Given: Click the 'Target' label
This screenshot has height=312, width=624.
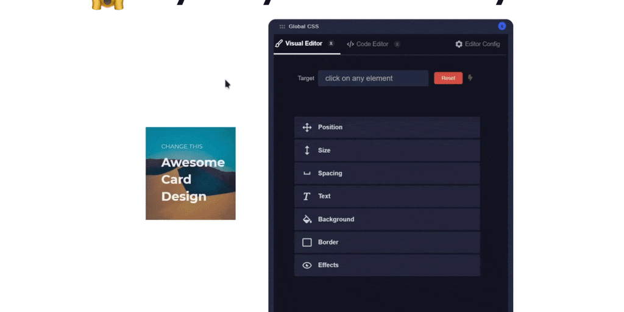Looking at the screenshot, I should (306, 79).
